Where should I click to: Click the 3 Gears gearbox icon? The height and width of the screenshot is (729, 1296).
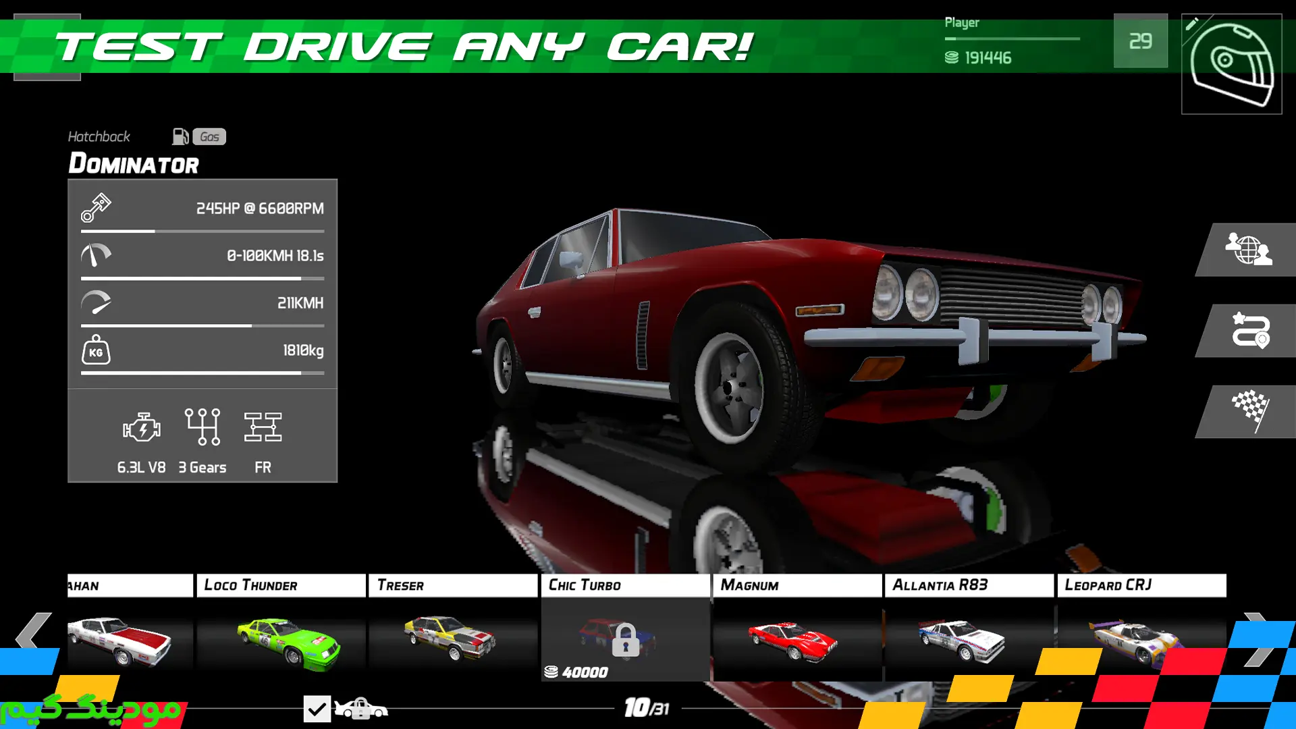click(202, 428)
